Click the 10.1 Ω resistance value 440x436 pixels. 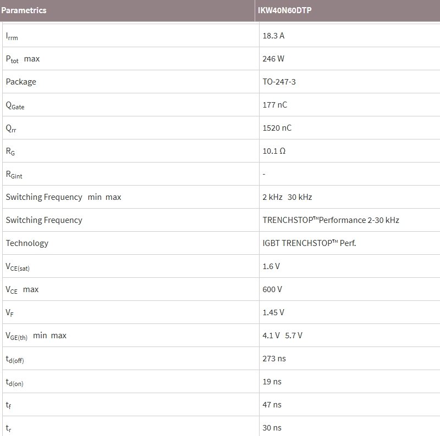tap(274, 151)
